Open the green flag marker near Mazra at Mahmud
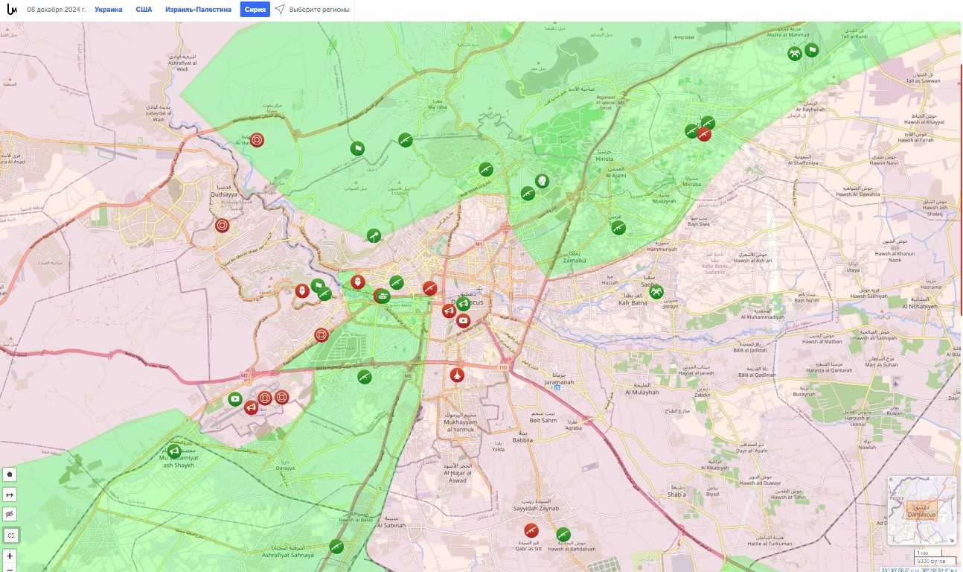This screenshot has height=572, width=963. [x=811, y=51]
